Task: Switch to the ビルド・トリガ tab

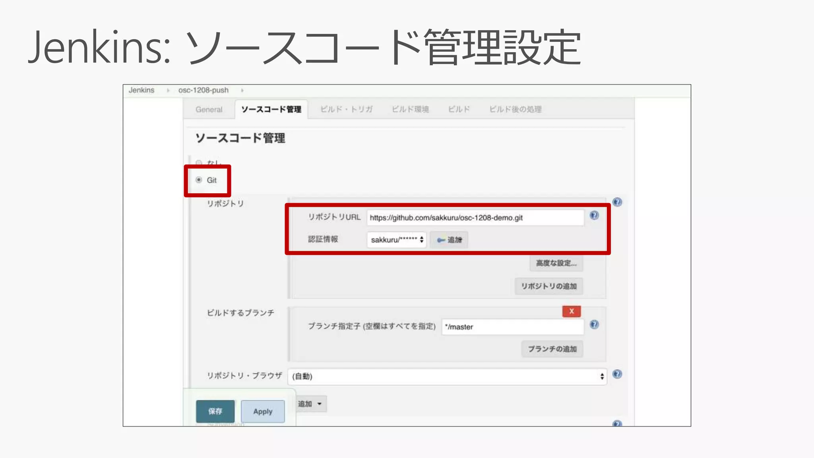Action: pos(346,109)
